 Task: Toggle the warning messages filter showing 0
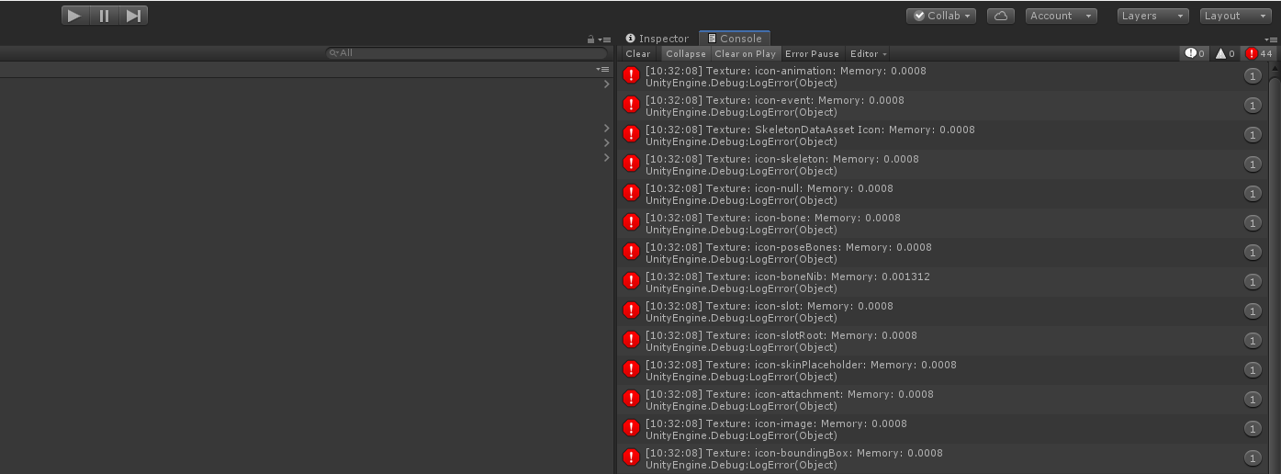pos(1226,53)
